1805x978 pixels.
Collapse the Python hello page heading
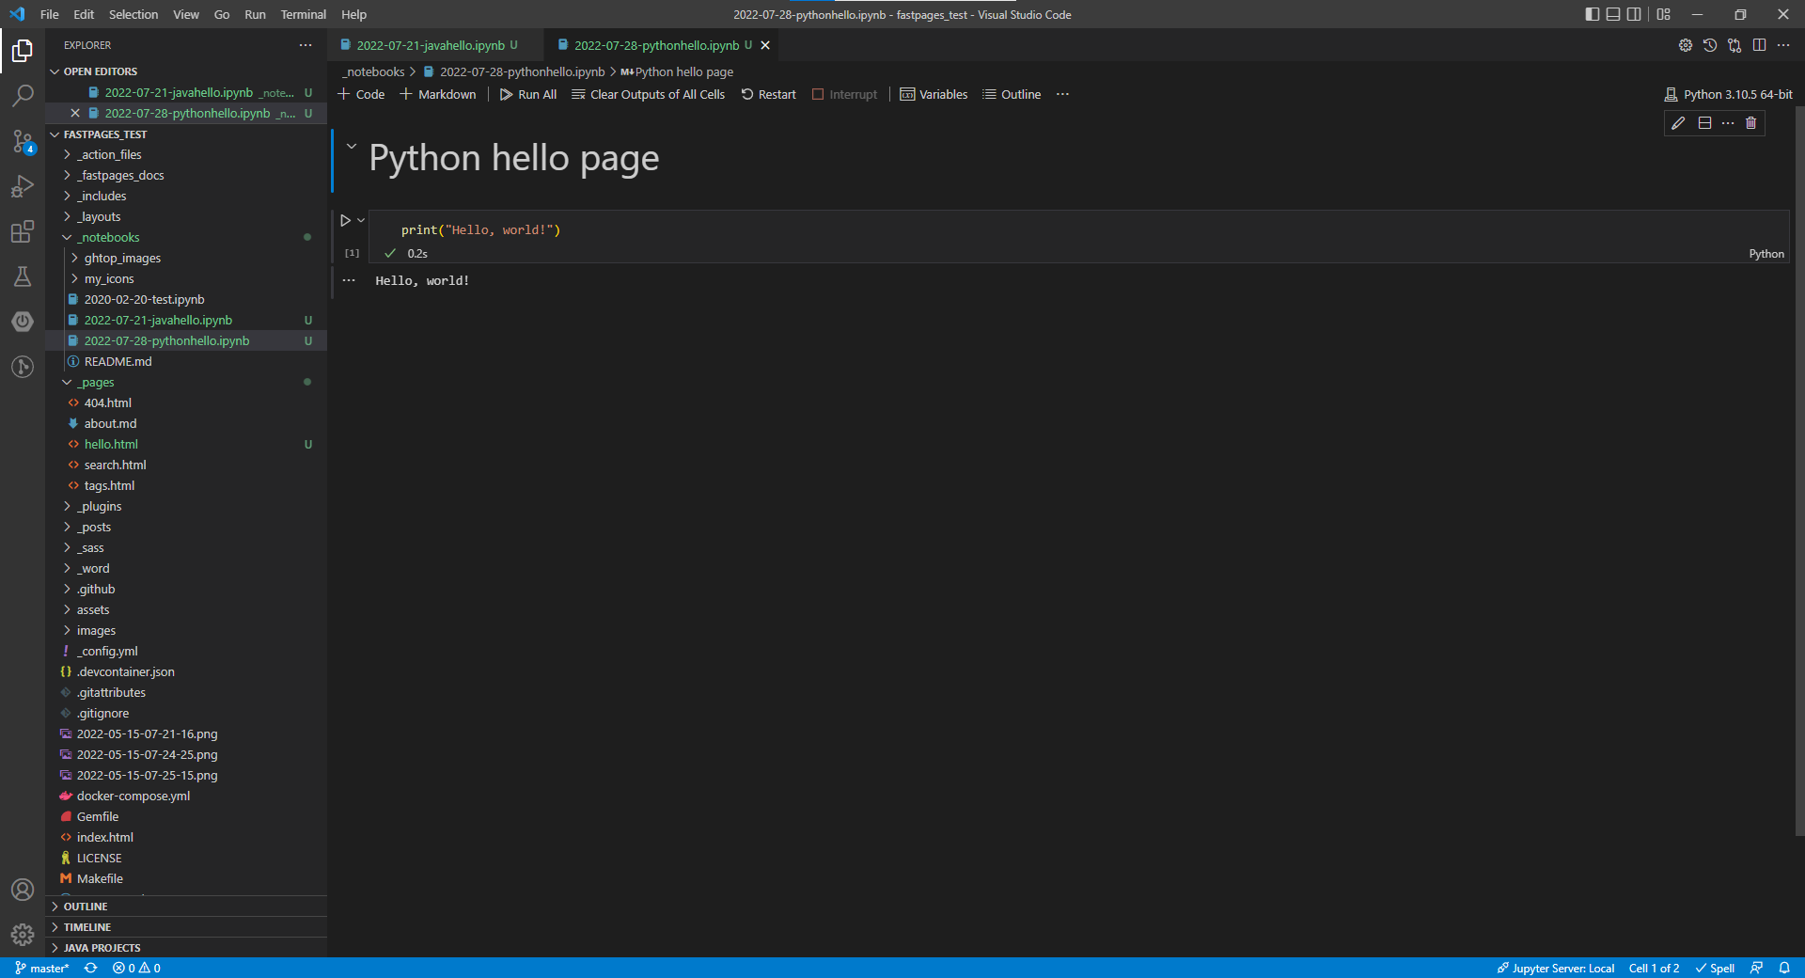352,146
